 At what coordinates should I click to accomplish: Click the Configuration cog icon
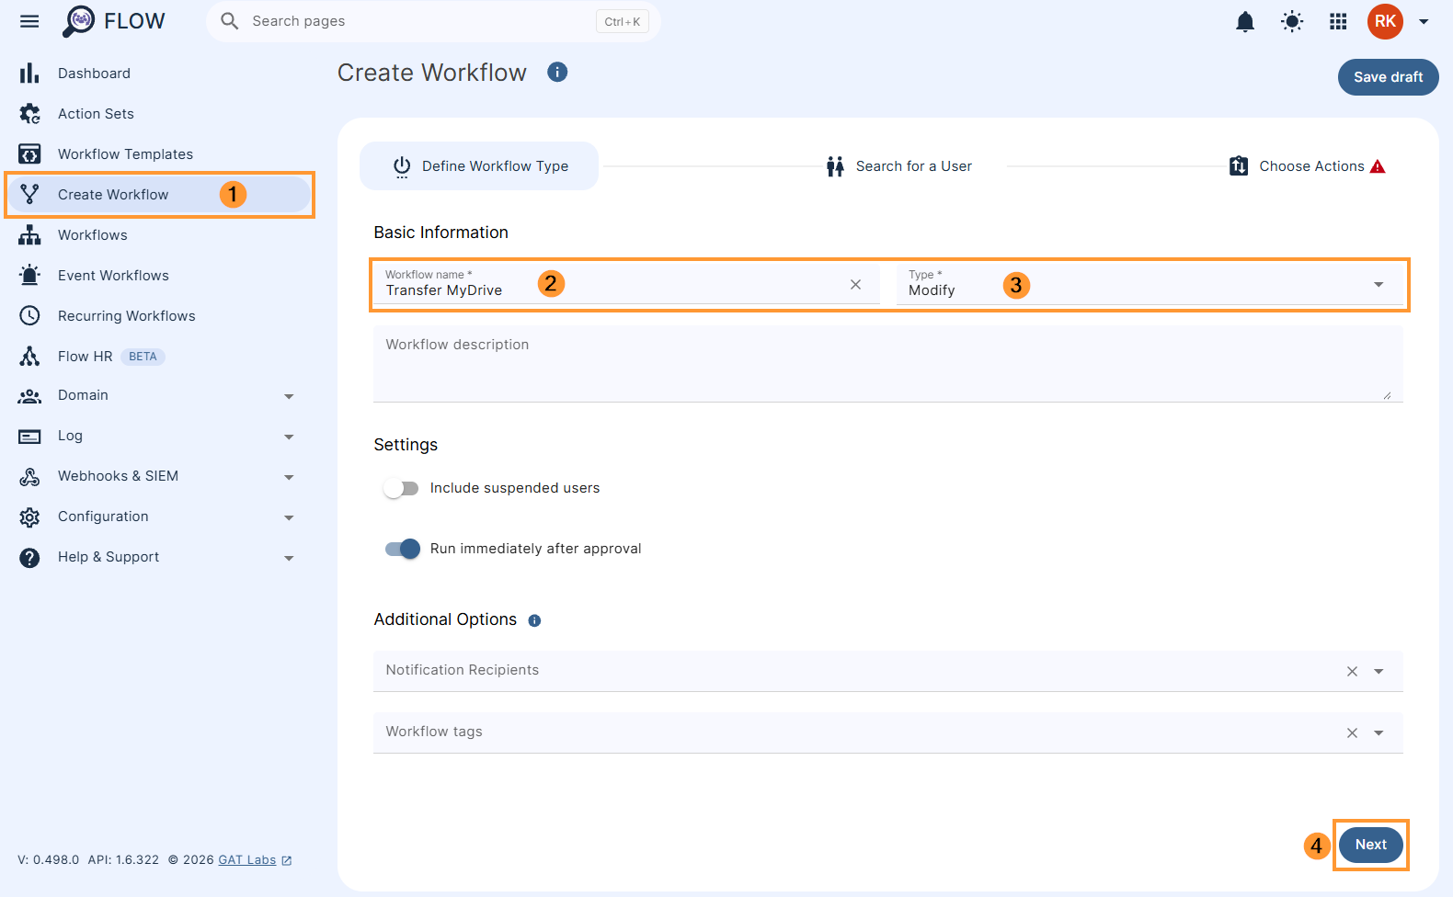click(29, 517)
